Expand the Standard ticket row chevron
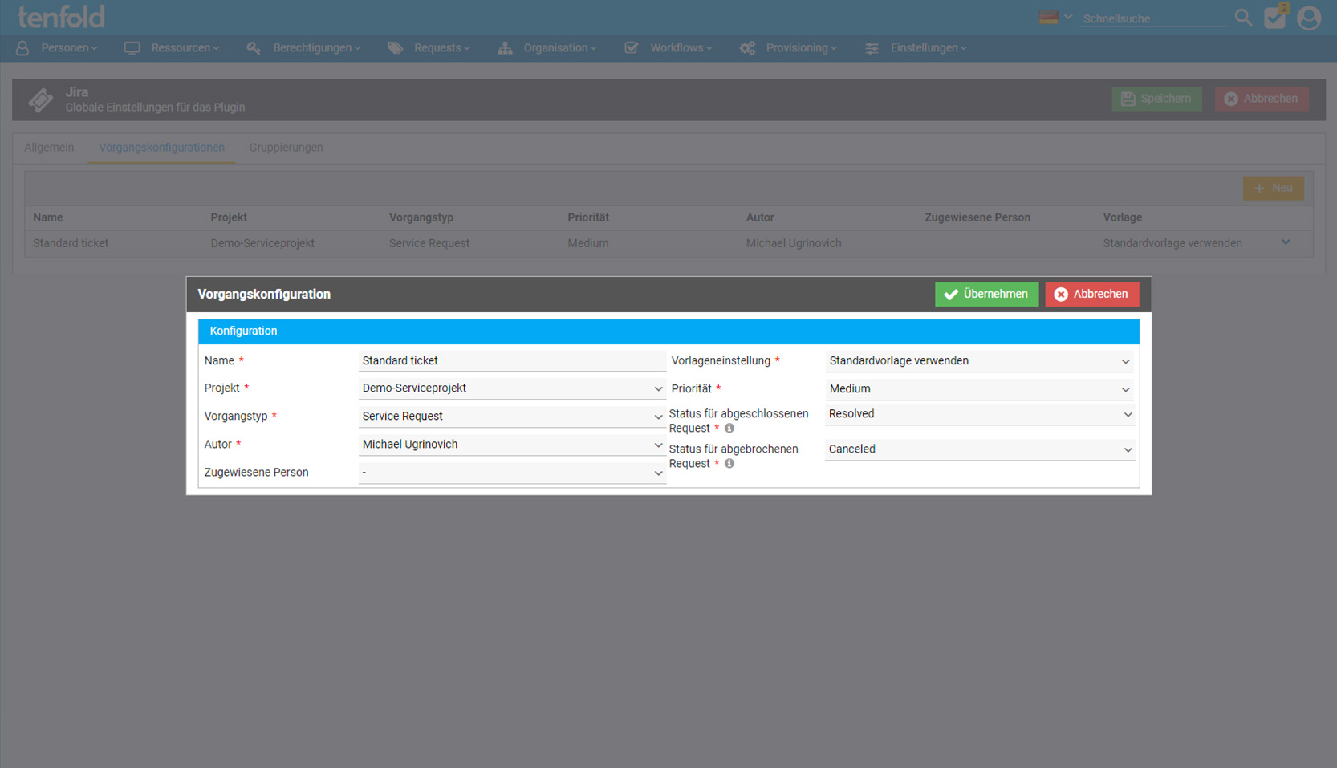Viewport: 1337px width, 768px height. (x=1286, y=242)
